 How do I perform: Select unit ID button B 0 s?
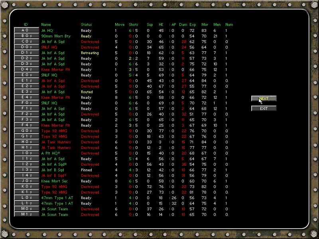point(27,36)
